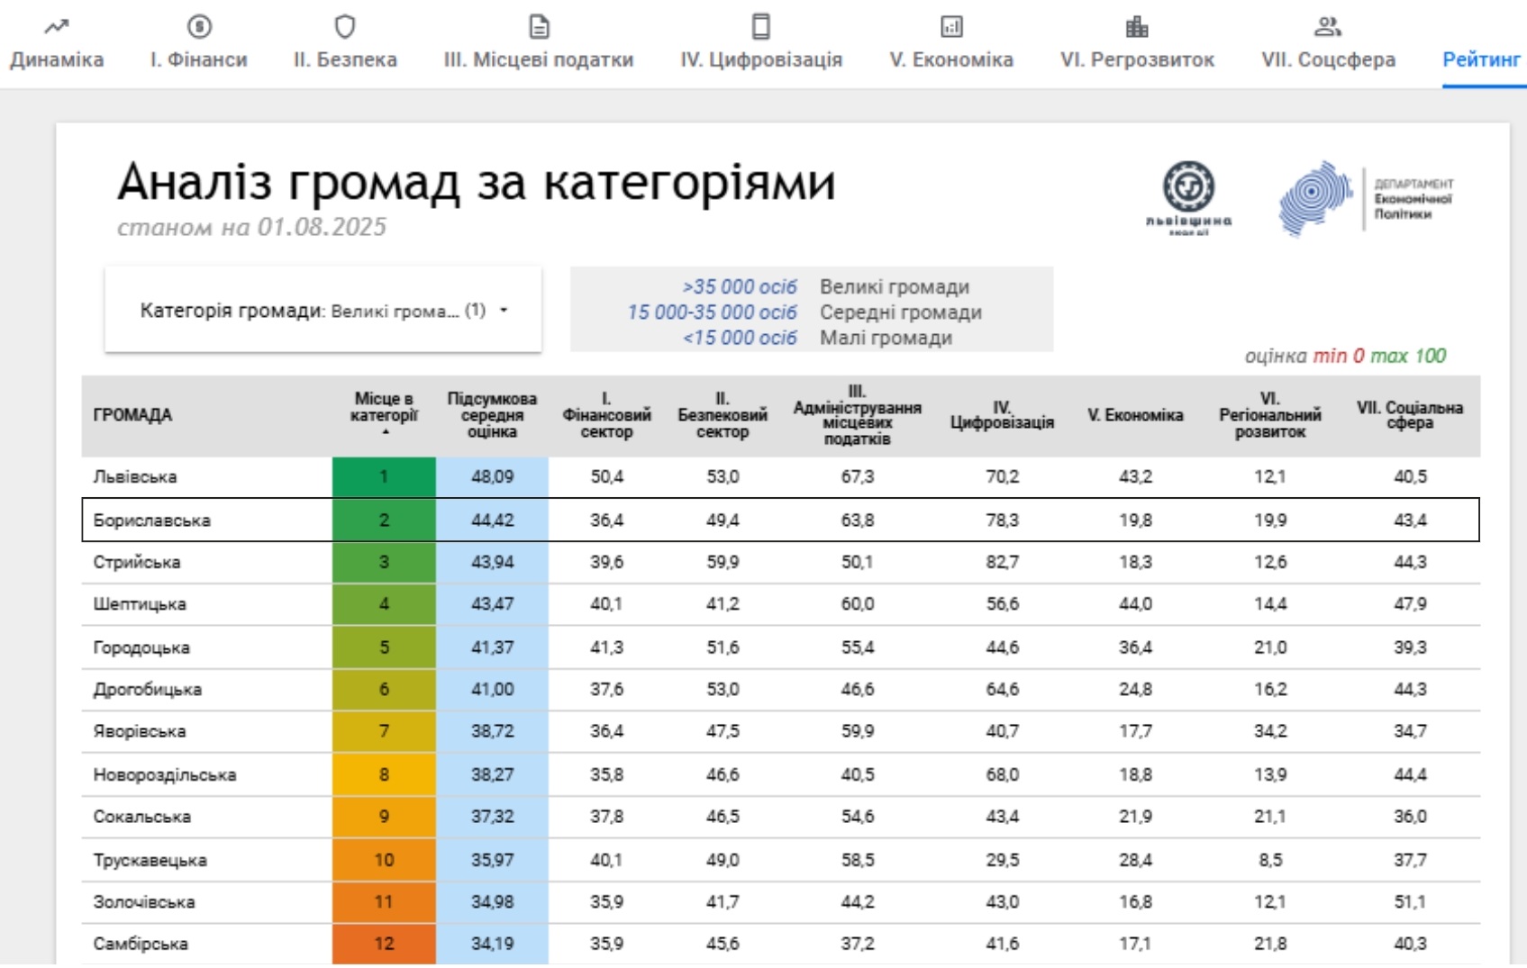
Task: Switch to the IV. Цифровізація tab label
Action: click(761, 59)
